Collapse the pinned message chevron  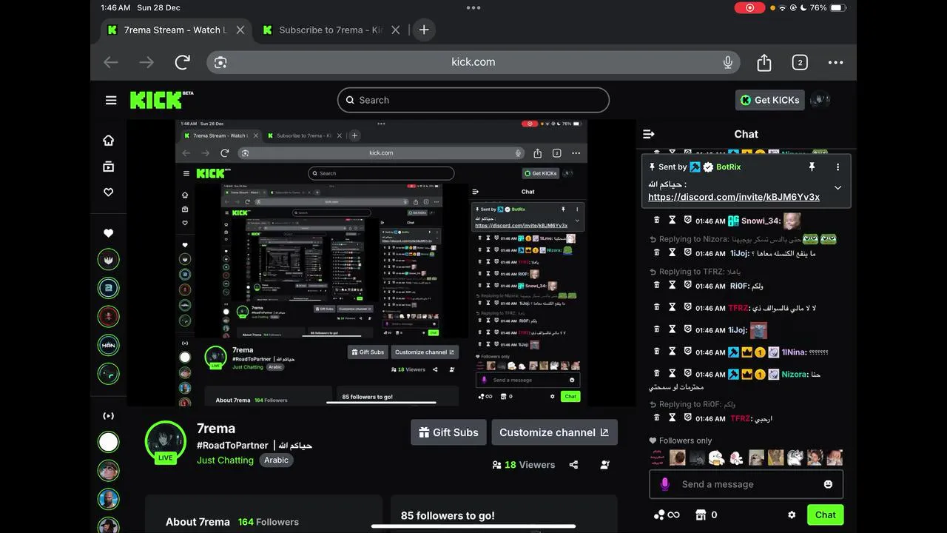838,188
